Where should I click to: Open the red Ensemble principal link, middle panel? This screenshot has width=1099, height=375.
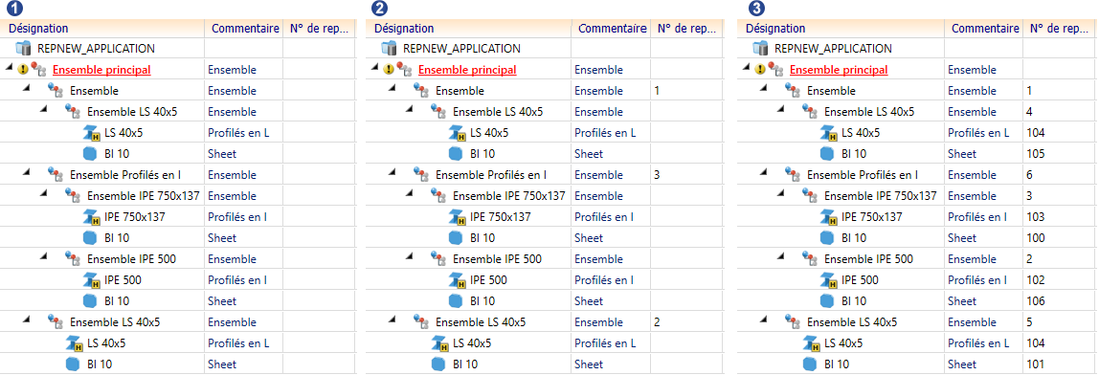coord(467,70)
